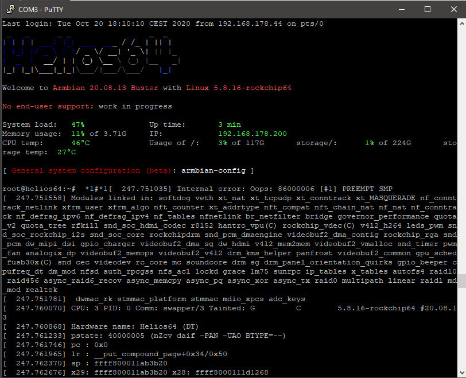This screenshot has height=378, width=466.
Task: Click the green IP address "192.168.178.200"
Action: click(253, 134)
